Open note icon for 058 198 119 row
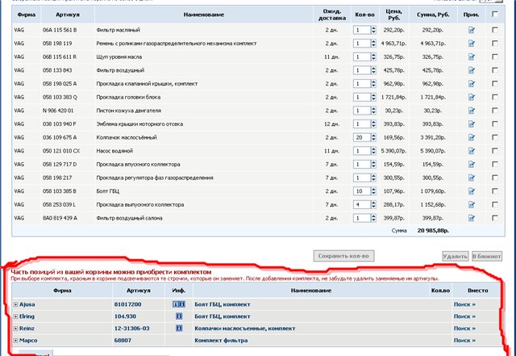 point(472,44)
